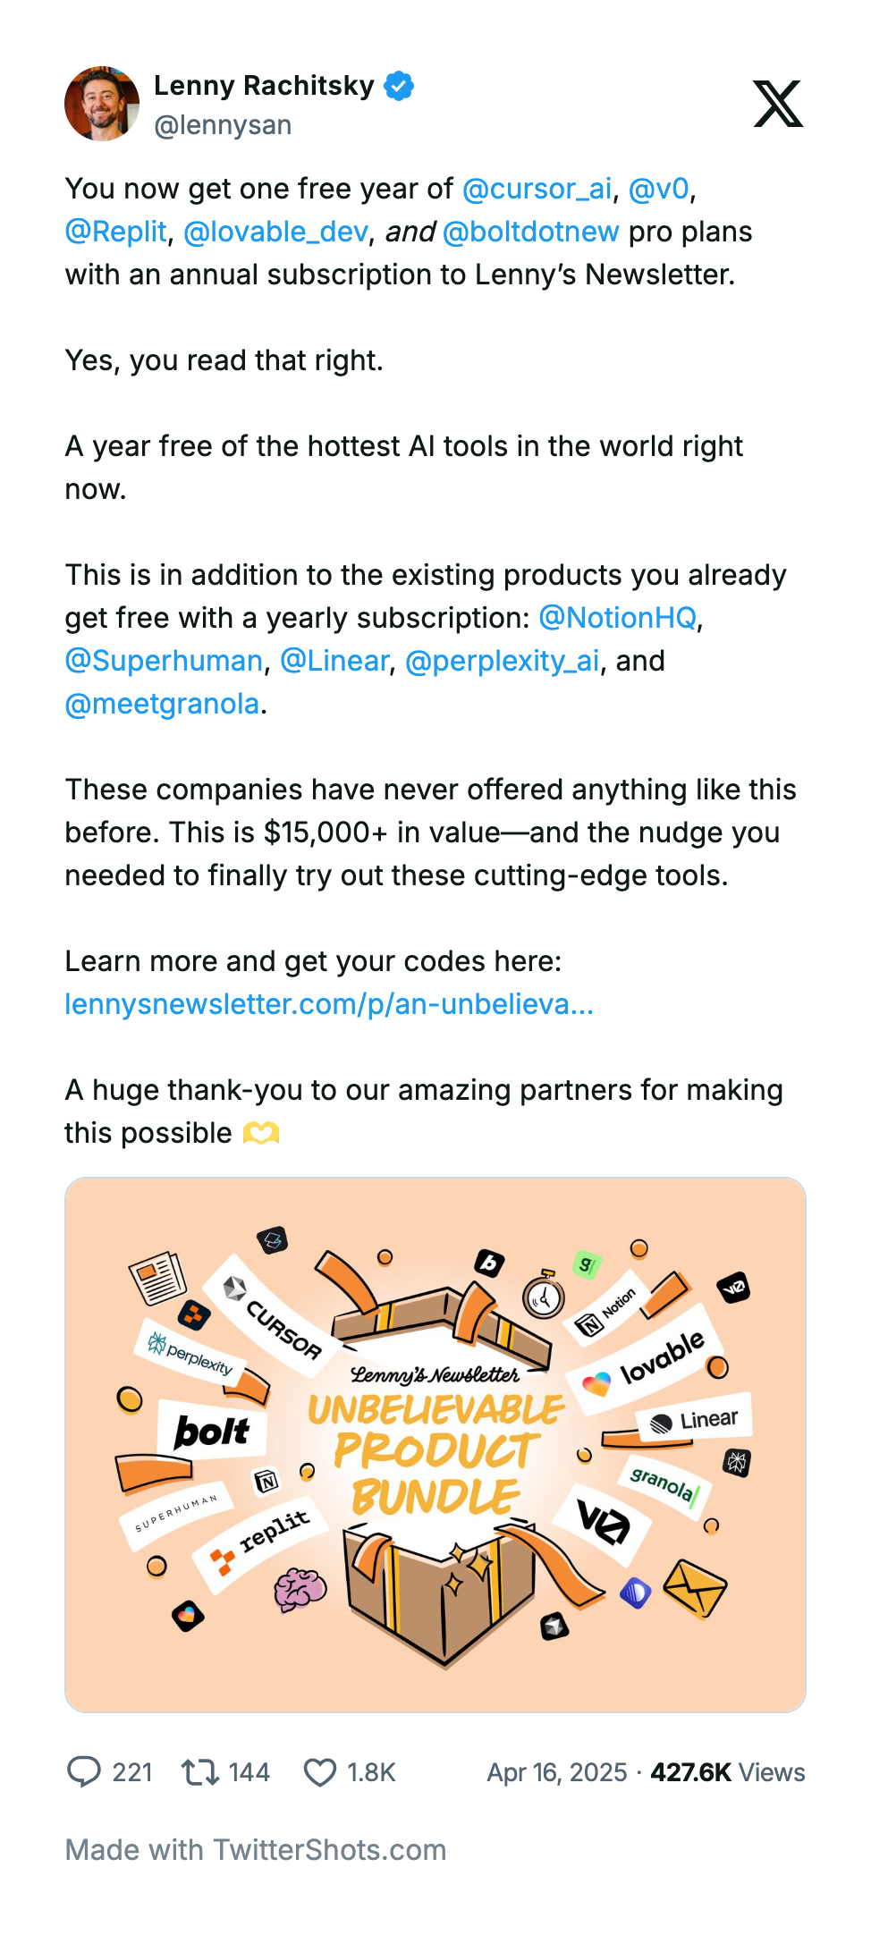Screen dimensions: 871x1935
Task: Click the reply speech bubble icon
Action: pos(84,1771)
